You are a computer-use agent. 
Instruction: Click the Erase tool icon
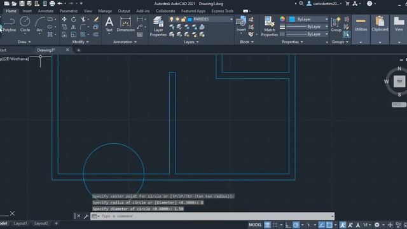pos(96,19)
